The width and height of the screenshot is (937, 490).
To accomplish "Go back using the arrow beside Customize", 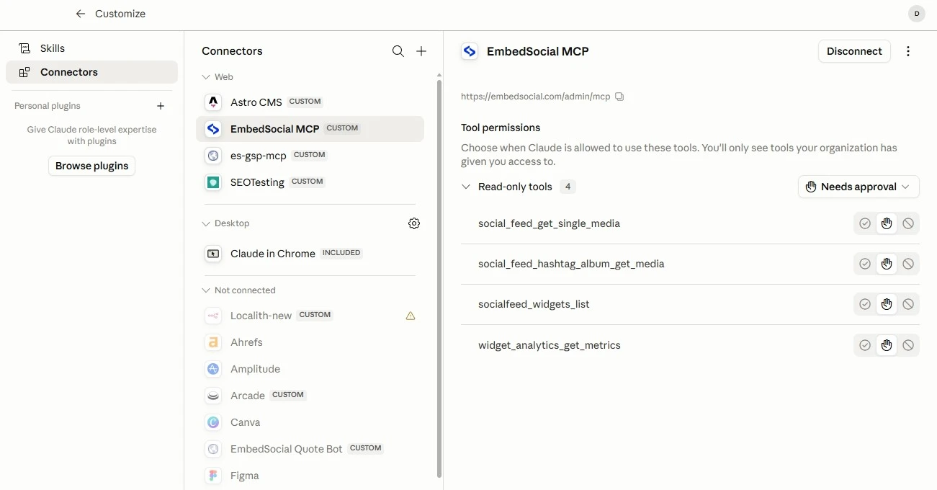I will pyautogui.click(x=81, y=14).
